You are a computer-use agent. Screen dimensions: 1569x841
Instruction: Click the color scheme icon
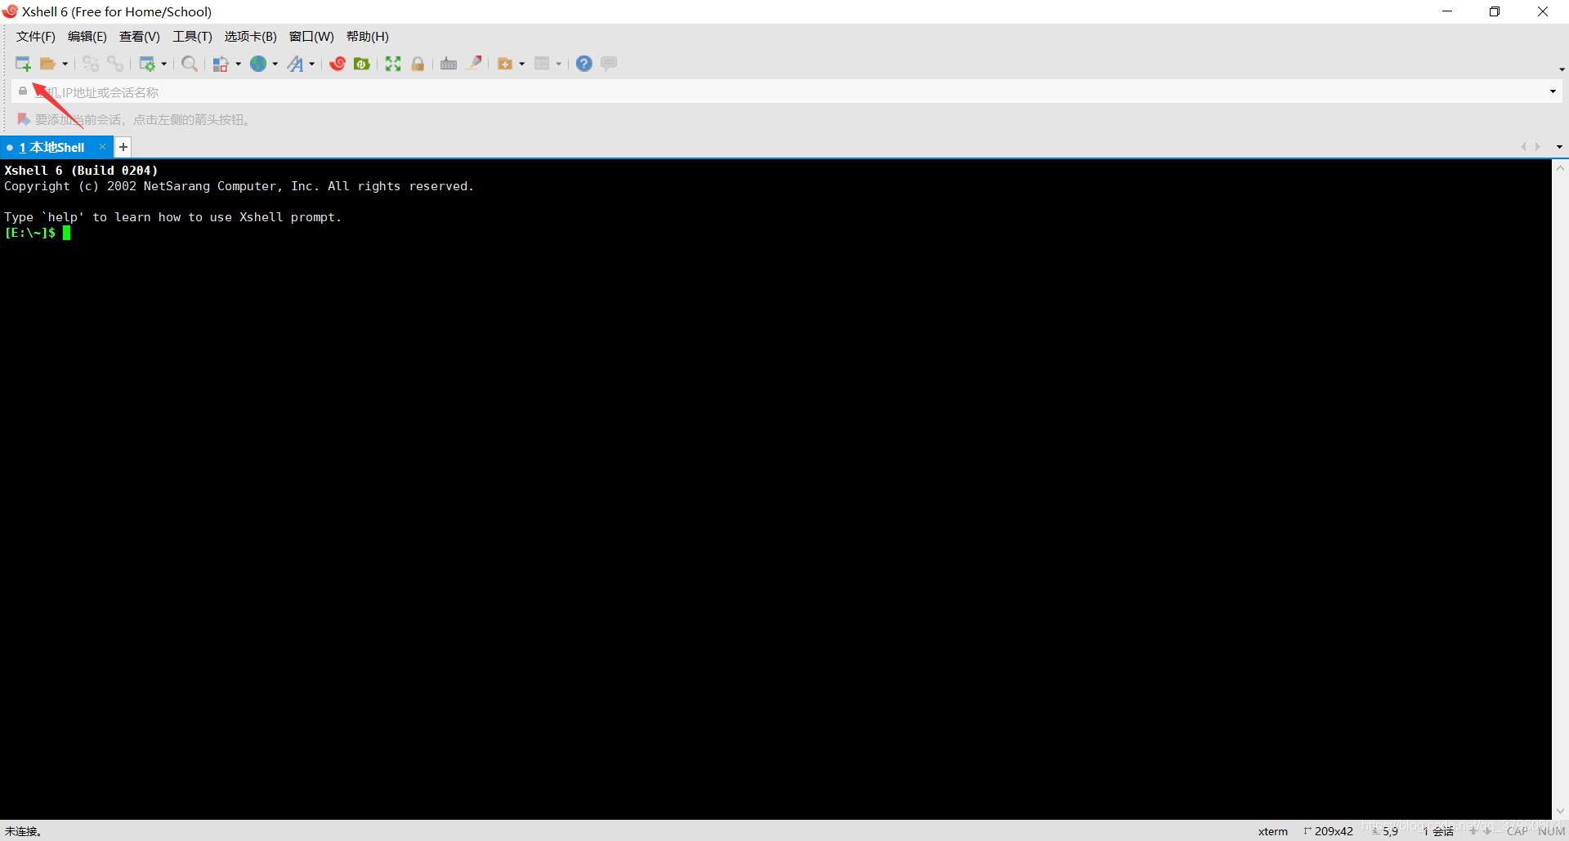click(x=221, y=64)
